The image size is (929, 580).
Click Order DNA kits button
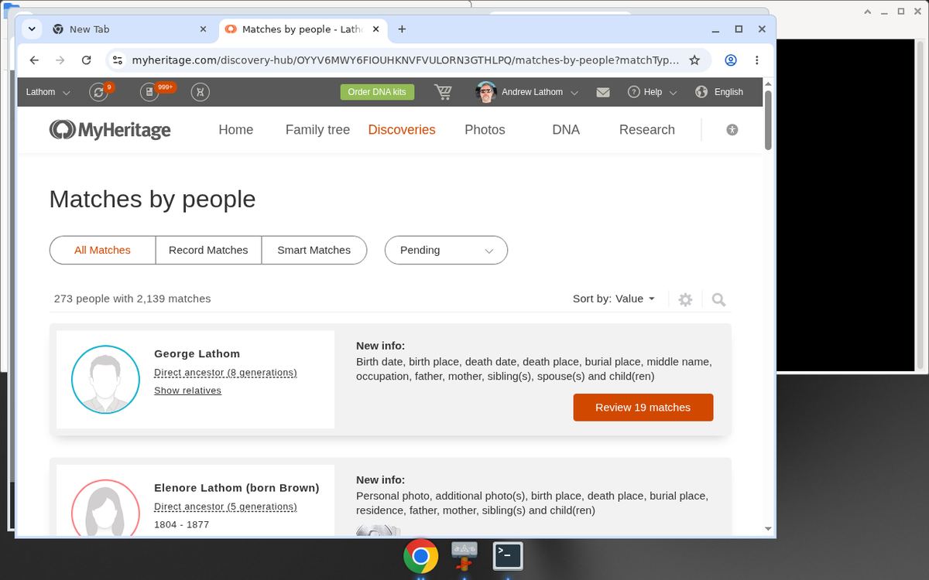(x=377, y=92)
